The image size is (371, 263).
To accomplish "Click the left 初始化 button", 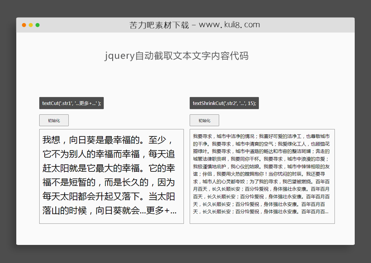I will coord(54,120).
